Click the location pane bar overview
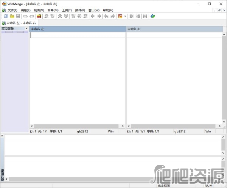 15,32
